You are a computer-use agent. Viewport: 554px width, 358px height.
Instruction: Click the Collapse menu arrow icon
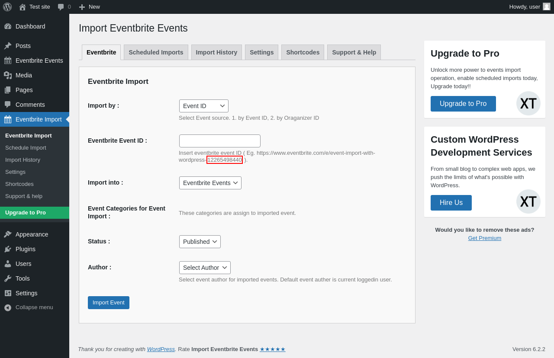tap(8, 307)
